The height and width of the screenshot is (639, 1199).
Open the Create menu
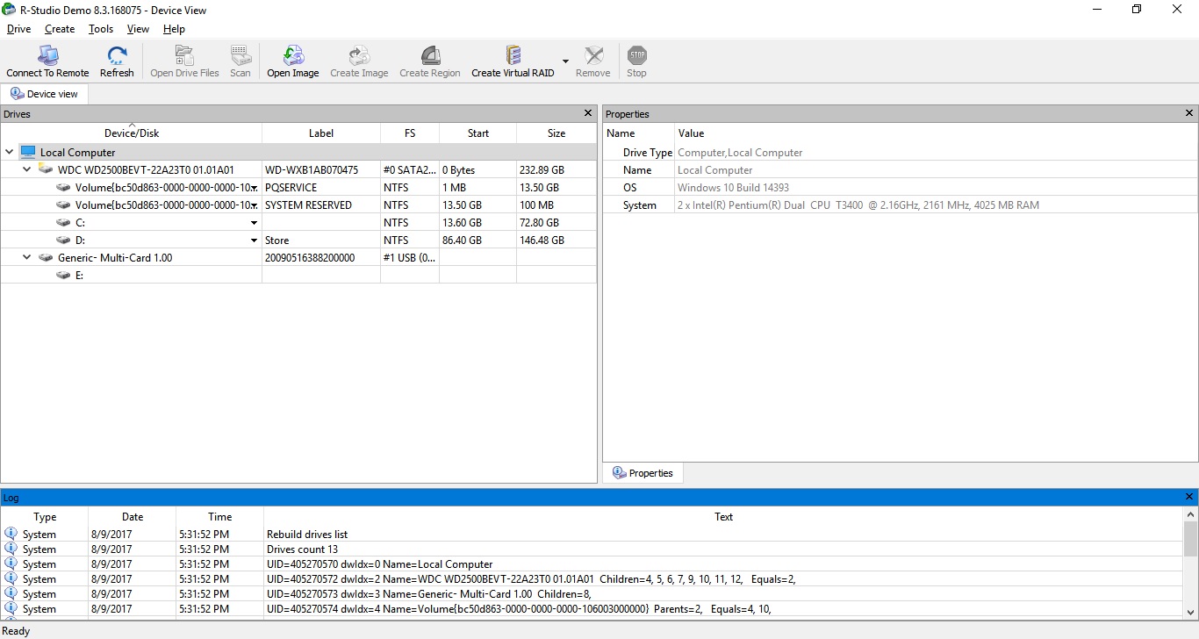pyautogui.click(x=60, y=29)
